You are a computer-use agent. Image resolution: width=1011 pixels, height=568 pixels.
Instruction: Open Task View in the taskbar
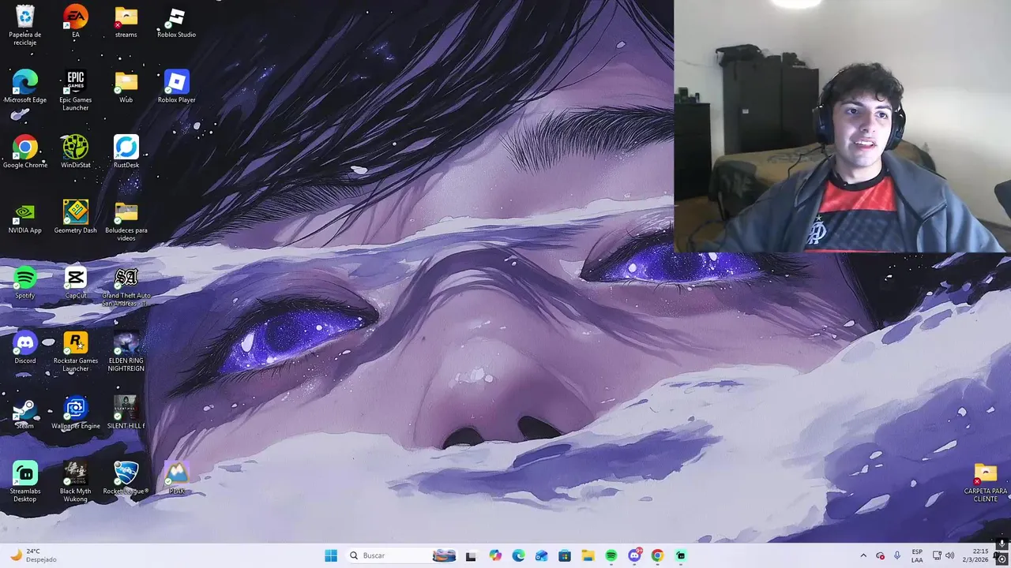[471, 555]
